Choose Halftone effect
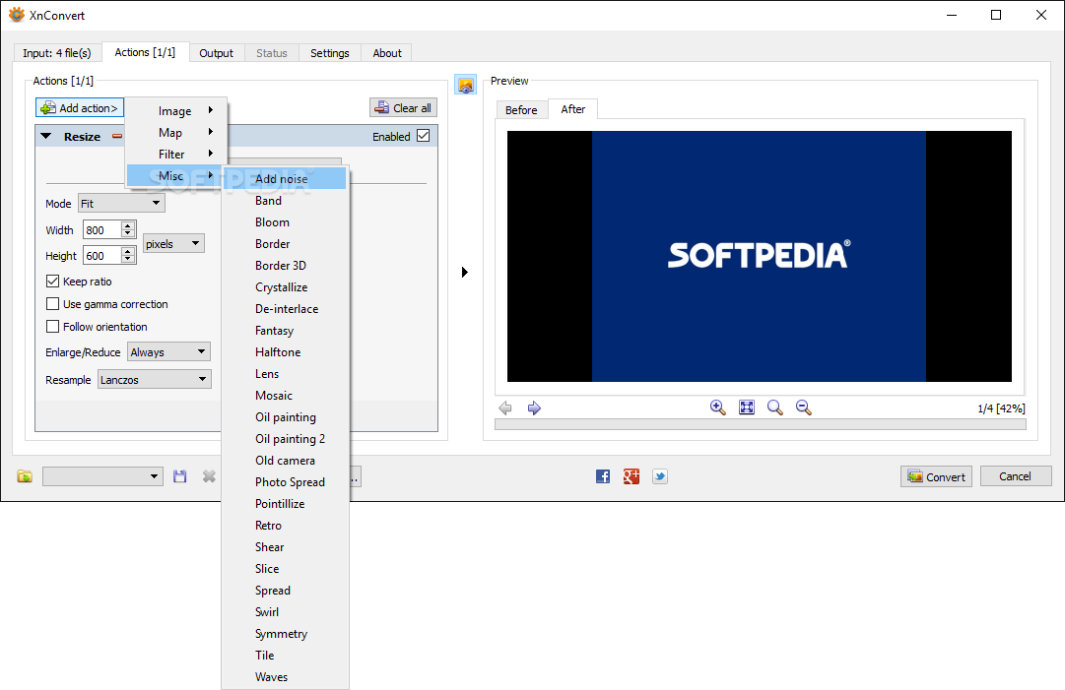 click(x=286, y=352)
